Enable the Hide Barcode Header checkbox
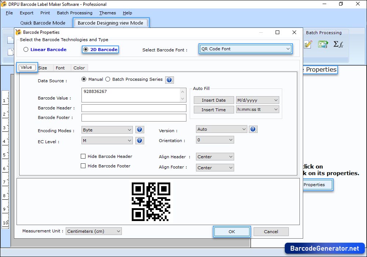This screenshot has height=257, width=367. pyautogui.click(x=83, y=156)
